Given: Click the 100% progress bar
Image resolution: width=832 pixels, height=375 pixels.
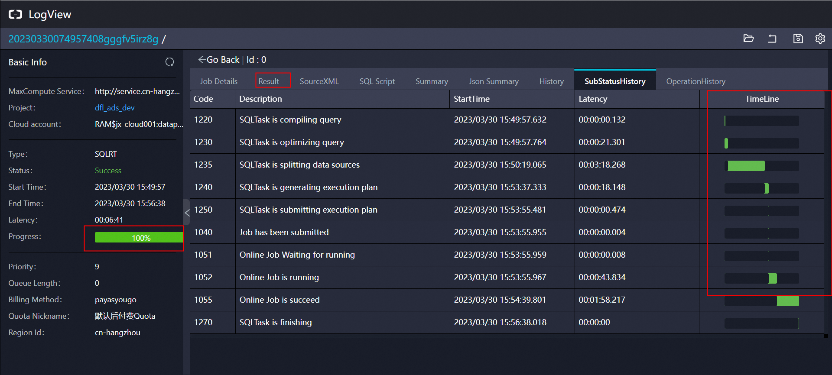Looking at the screenshot, I should 139,238.
